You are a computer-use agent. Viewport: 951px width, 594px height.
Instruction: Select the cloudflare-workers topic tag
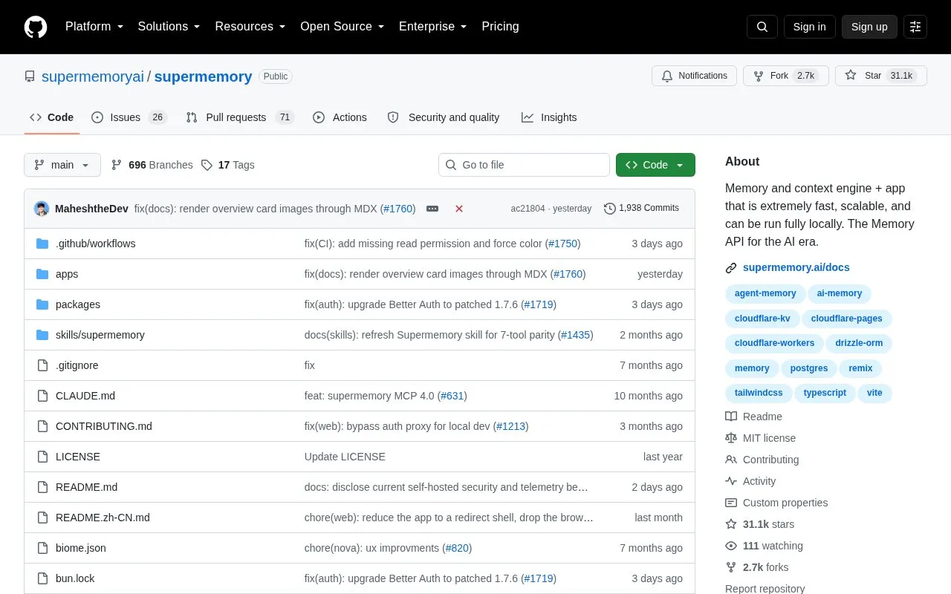click(x=774, y=343)
